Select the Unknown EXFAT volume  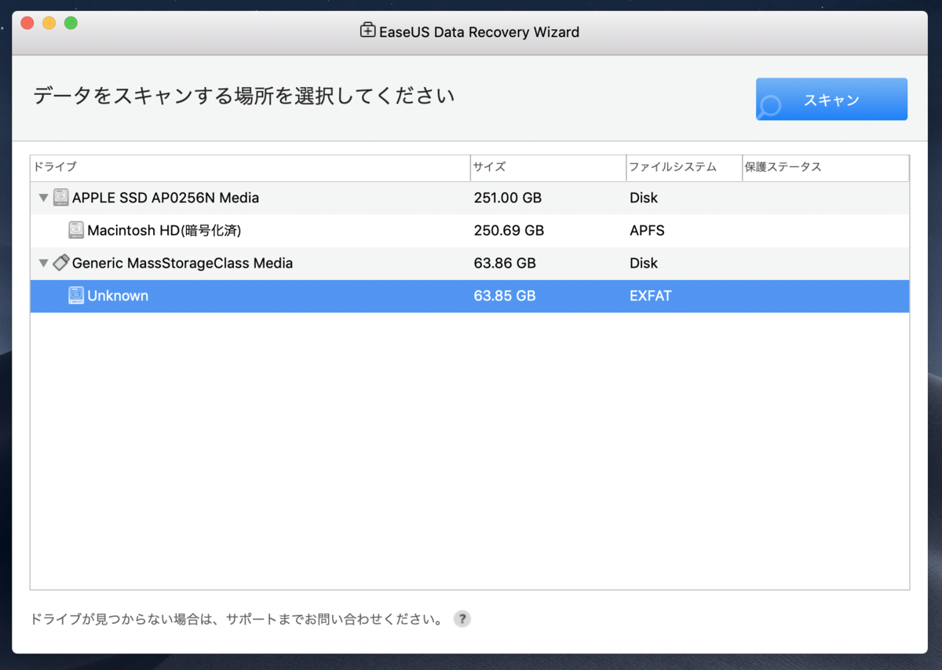(x=469, y=296)
